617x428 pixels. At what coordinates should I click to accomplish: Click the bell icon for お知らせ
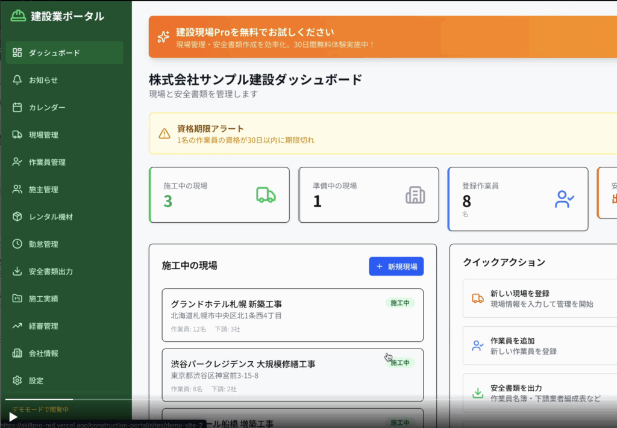point(17,80)
